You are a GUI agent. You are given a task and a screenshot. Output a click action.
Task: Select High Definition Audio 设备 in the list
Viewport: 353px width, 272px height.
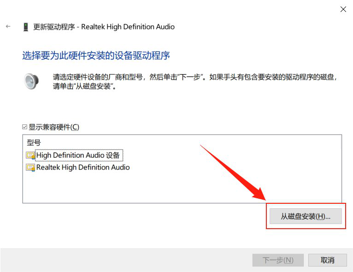[79, 155]
